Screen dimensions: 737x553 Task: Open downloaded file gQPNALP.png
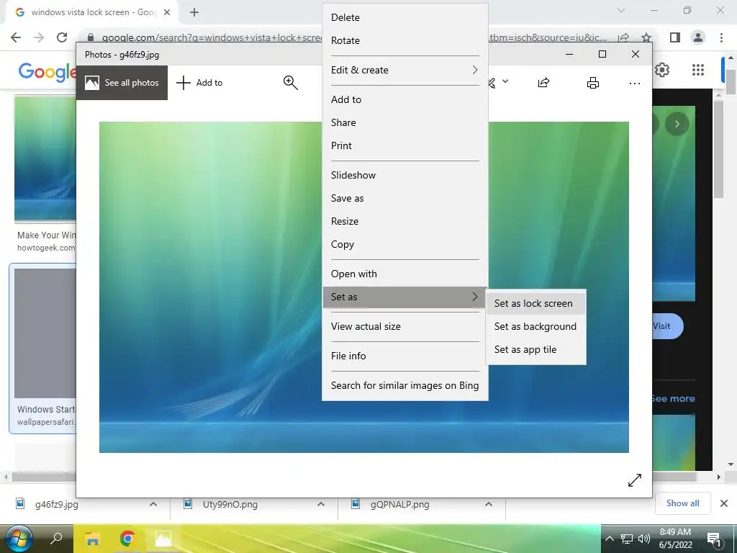(x=399, y=505)
